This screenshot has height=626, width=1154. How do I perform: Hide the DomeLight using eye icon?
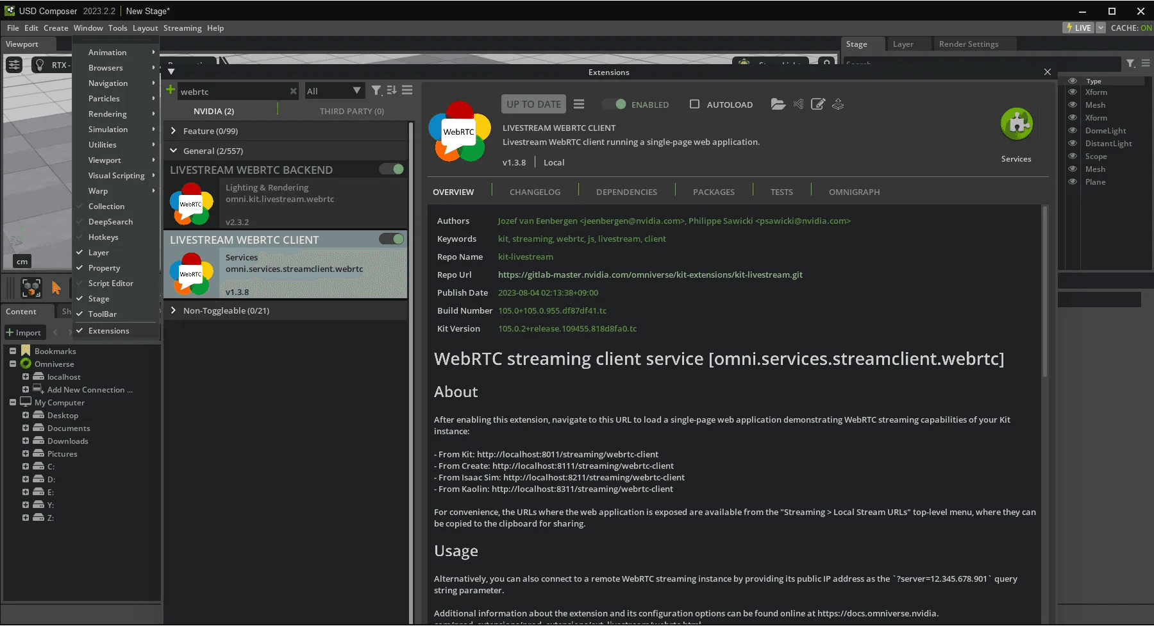tap(1072, 130)
